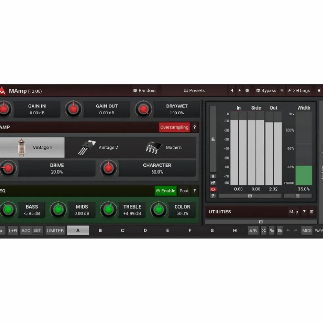Click the home icon in title bar
Viewport: 323px width, 323px height.
pyautogui.click(x=319, y=90)
